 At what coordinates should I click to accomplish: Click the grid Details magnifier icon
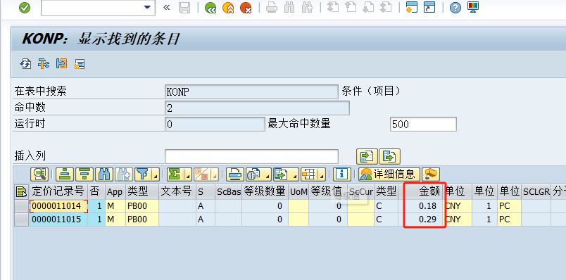pos(39,174)
